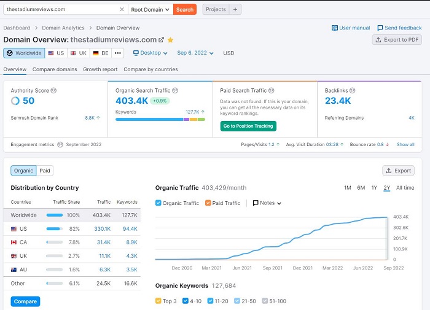Click globe icon beside Engagement metrics
This screenshot has height=310, width=430.
pos(60,144)
